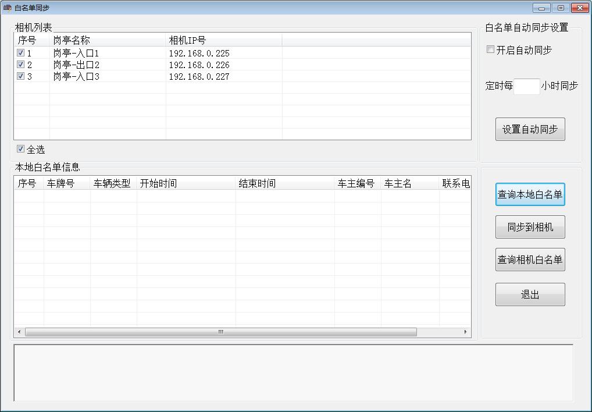The image size is (592, 412).
Task: Click 查询本地白名单 button
Action: tap(530, 194)
